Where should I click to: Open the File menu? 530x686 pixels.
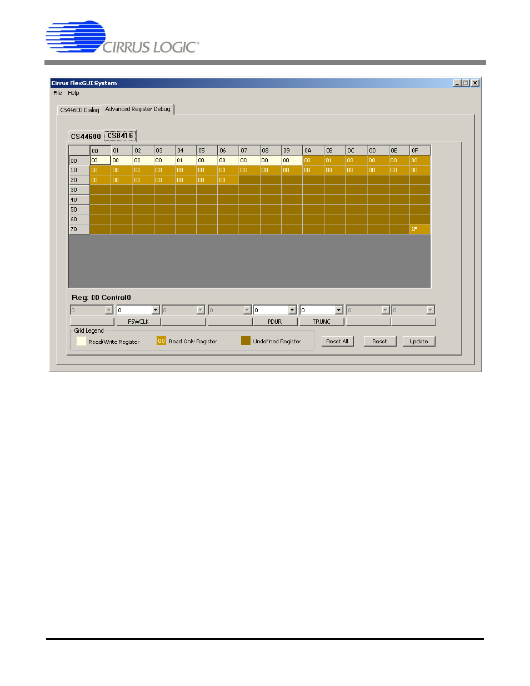(x=58, y=93)
